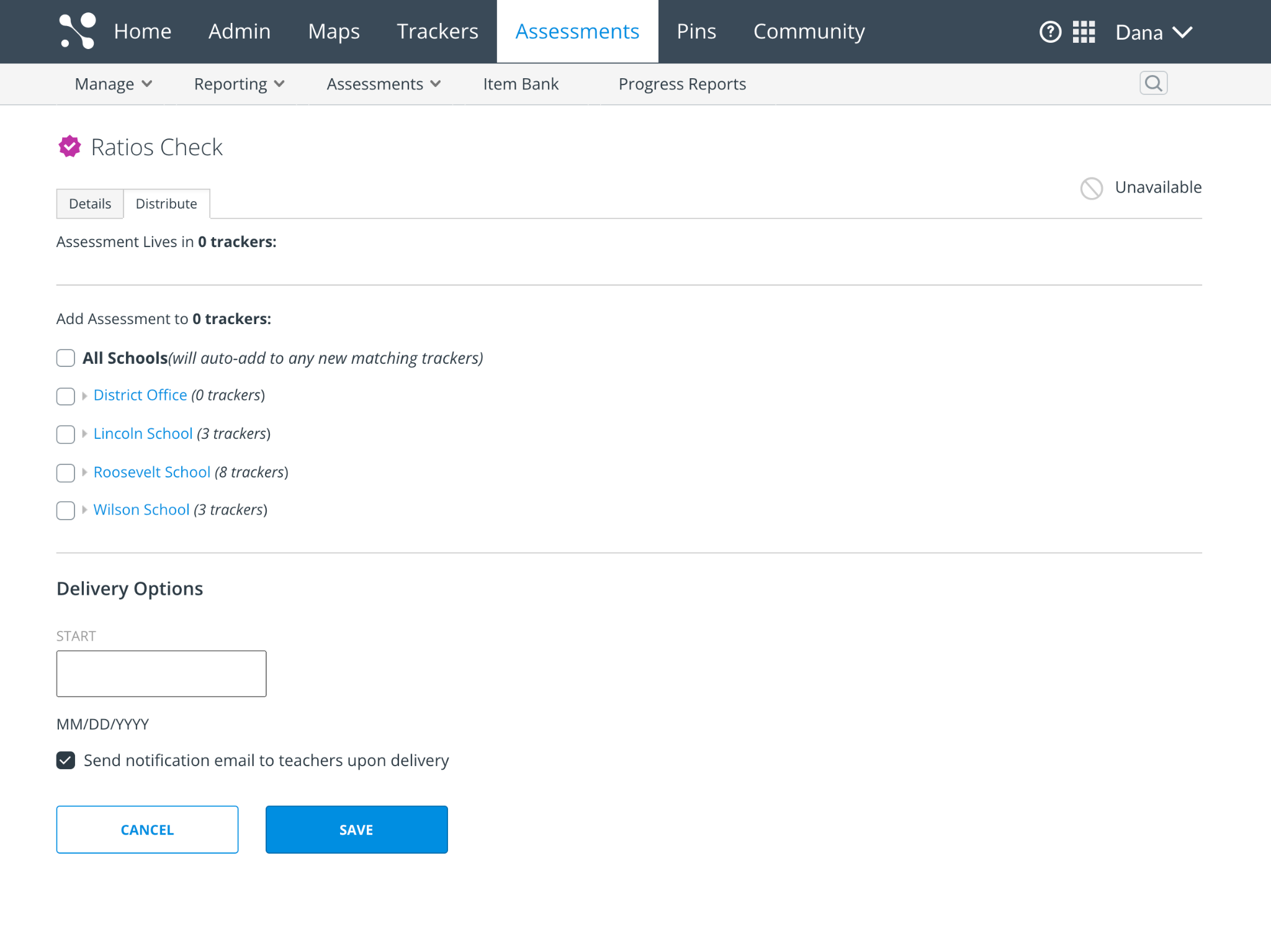1271x935 pixels.
Task: Open the Dana user menu
Action: (x=1153, y=32)
